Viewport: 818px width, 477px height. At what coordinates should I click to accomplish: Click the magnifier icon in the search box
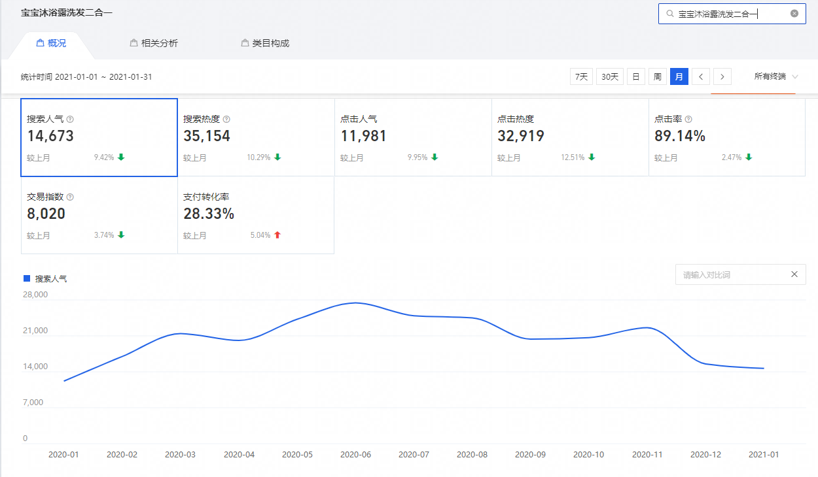click(x=669, y=14)
